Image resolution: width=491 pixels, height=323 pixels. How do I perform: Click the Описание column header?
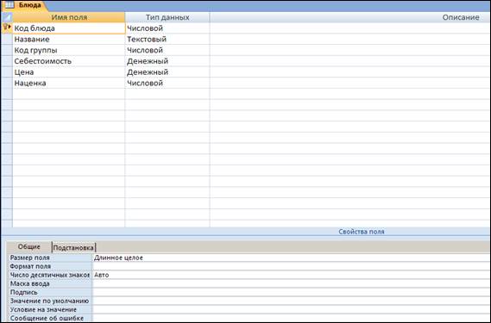coord(349,17)
